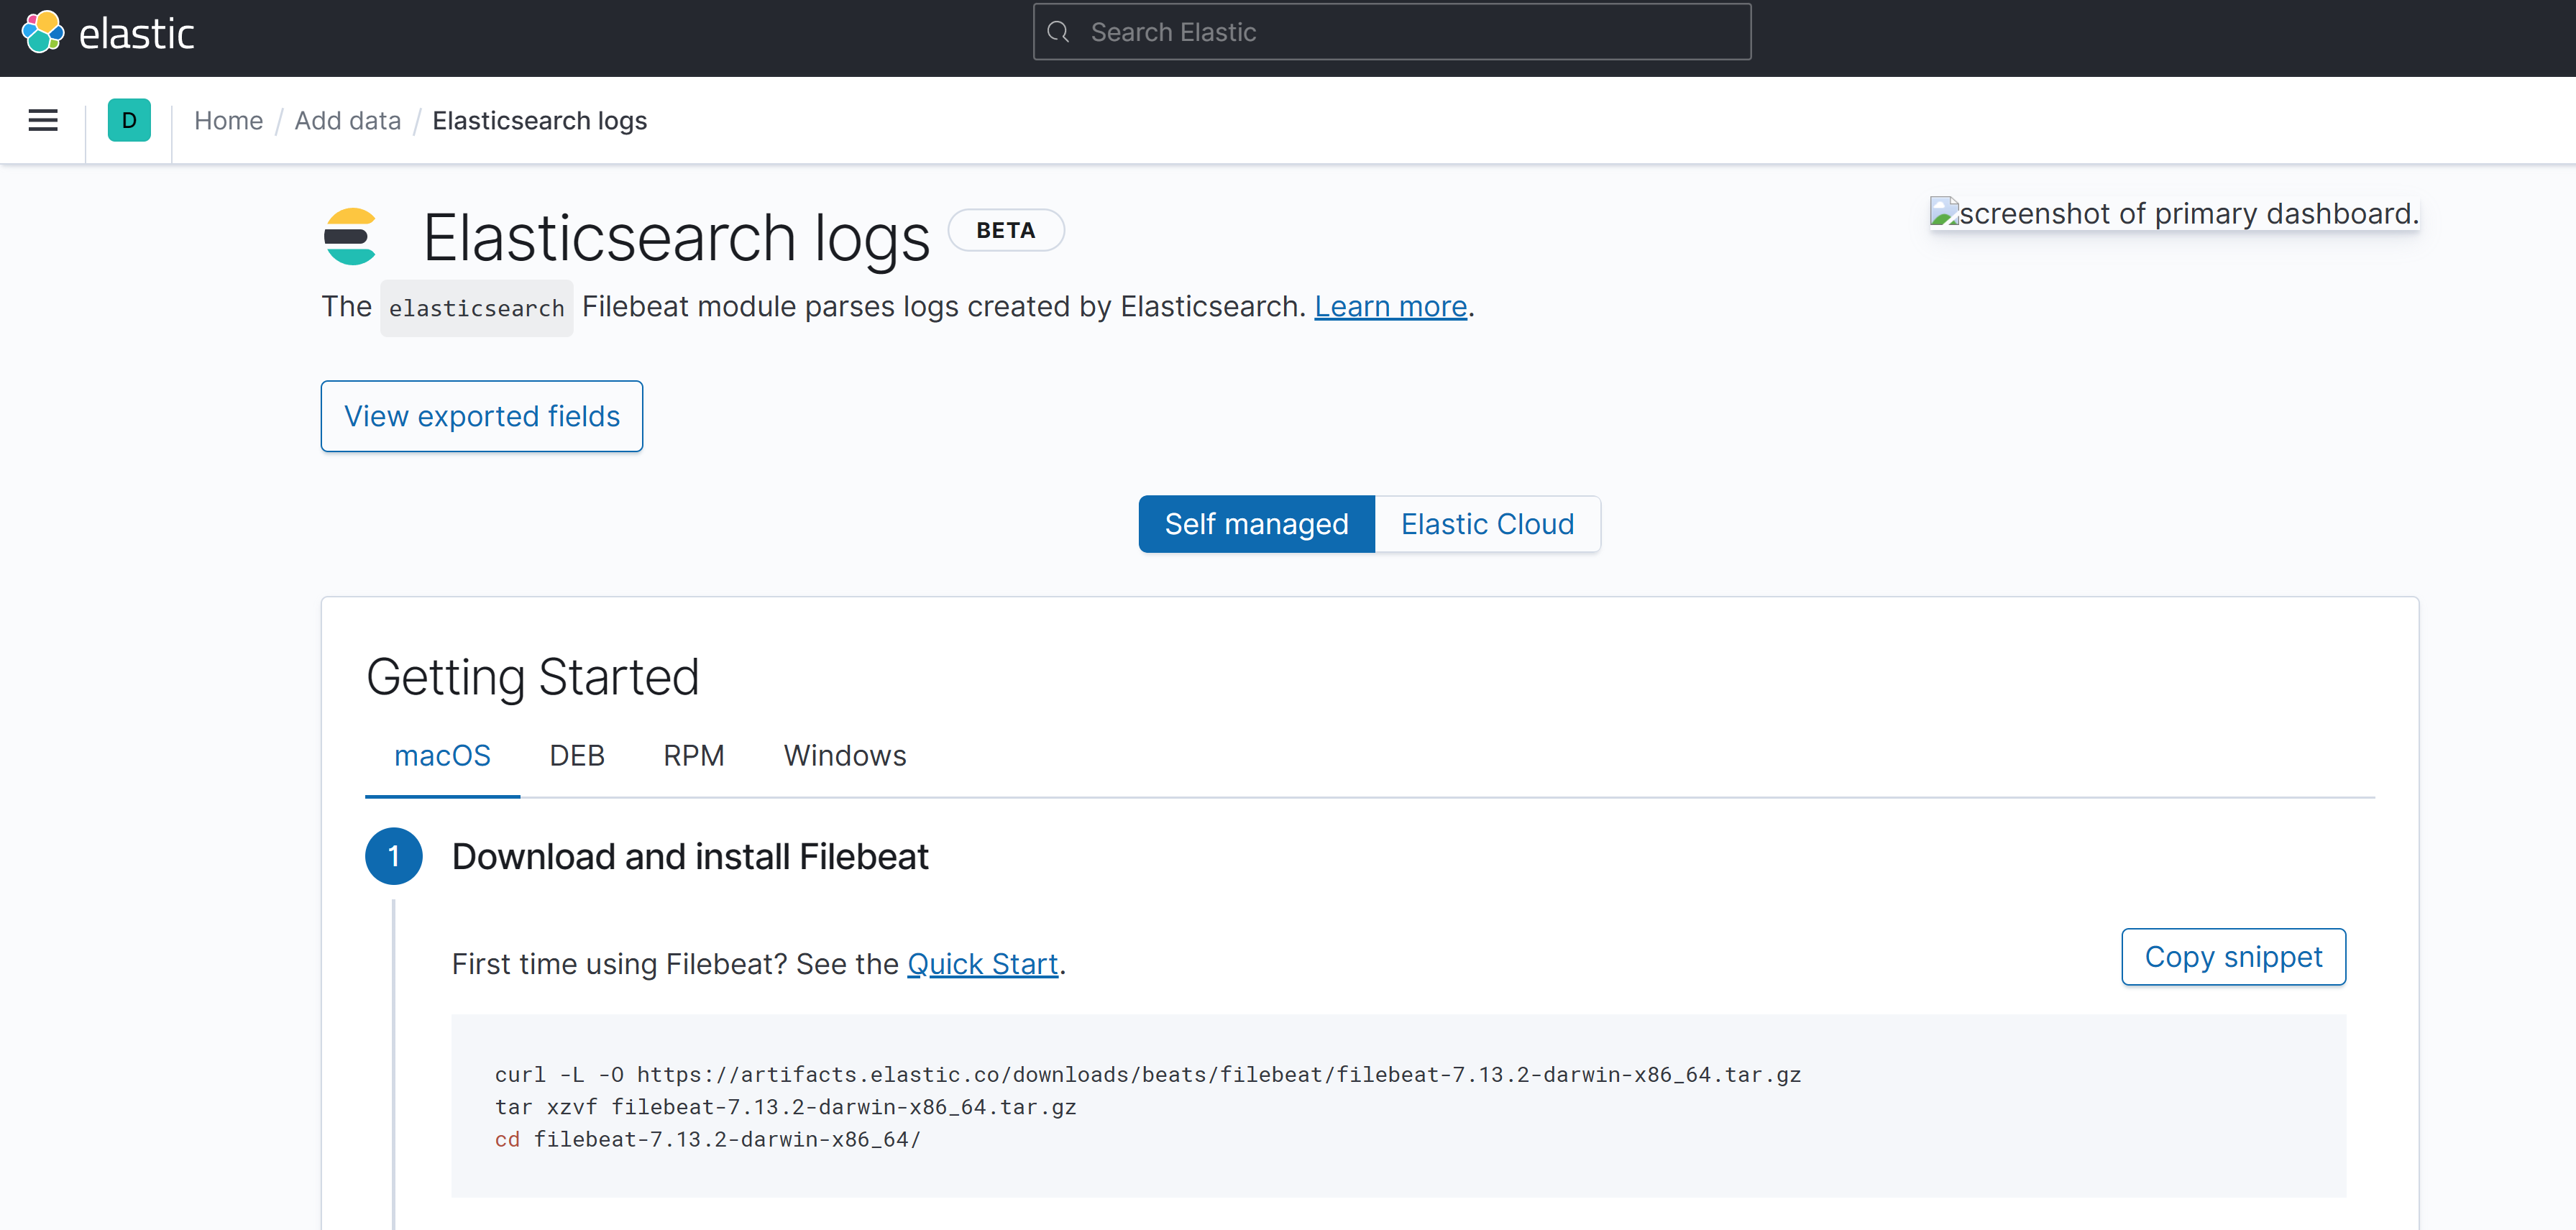This screenshot has width=2576, height=1230.
Task: Click the search magnifier icon
Action: [1058, 32]
